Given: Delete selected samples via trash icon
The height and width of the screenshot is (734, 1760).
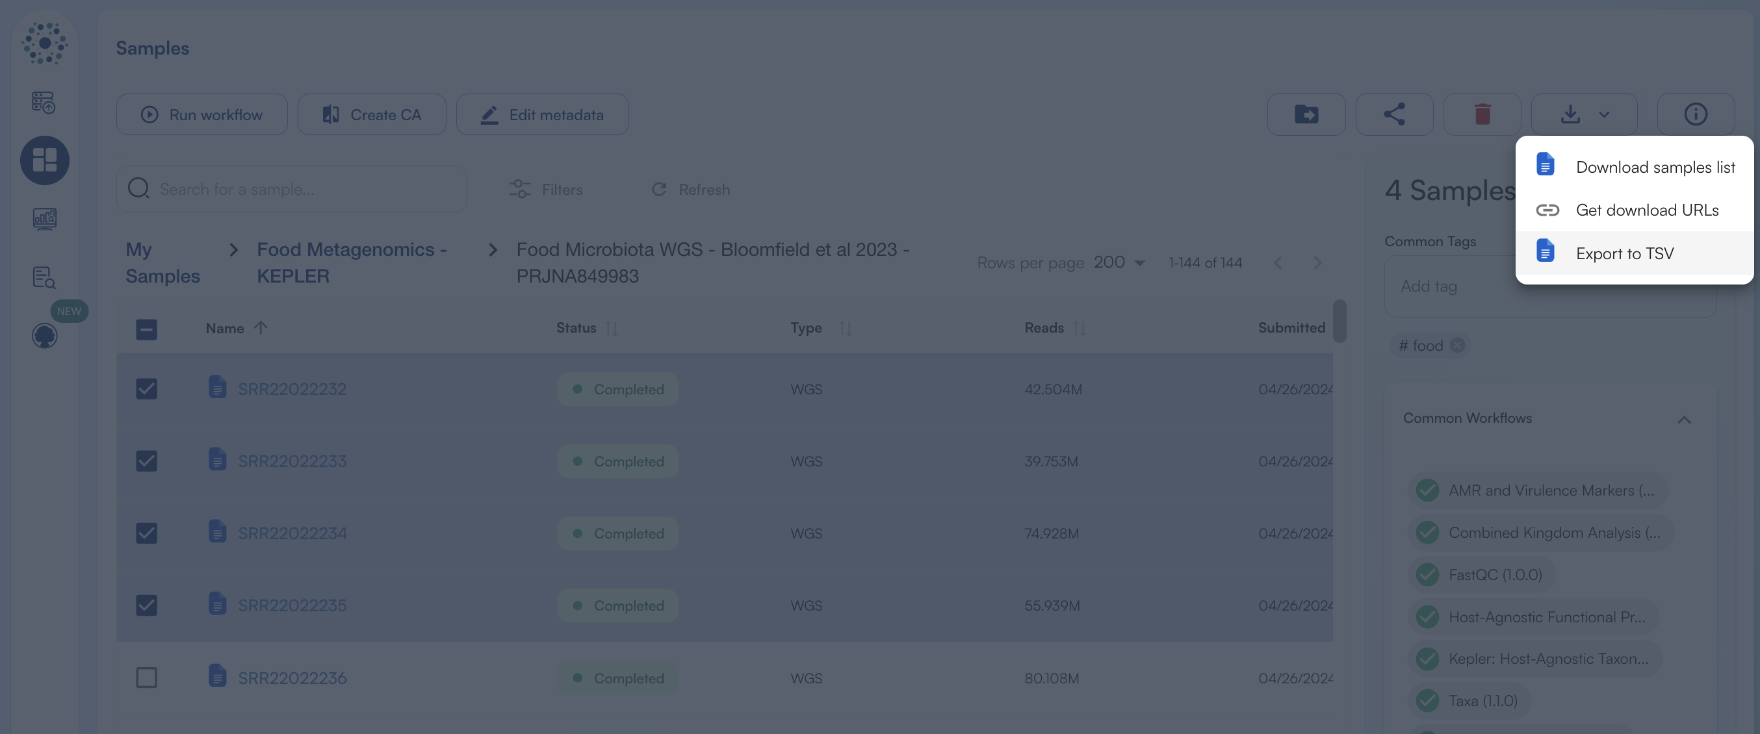Looking at the screenshot, I should [x=1482, y=114].
